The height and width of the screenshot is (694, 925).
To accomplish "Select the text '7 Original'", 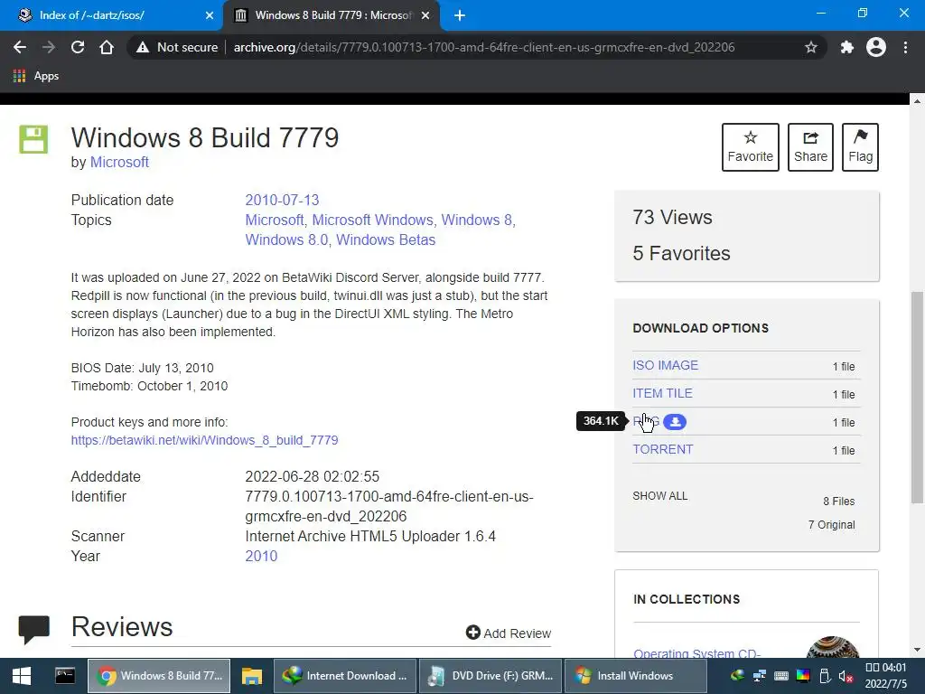I will (x=831, y=525).
